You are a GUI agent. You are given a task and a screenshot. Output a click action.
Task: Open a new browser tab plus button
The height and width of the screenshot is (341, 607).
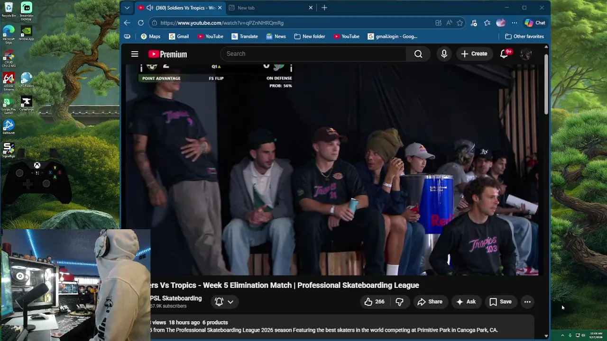(x=324, y=8)
